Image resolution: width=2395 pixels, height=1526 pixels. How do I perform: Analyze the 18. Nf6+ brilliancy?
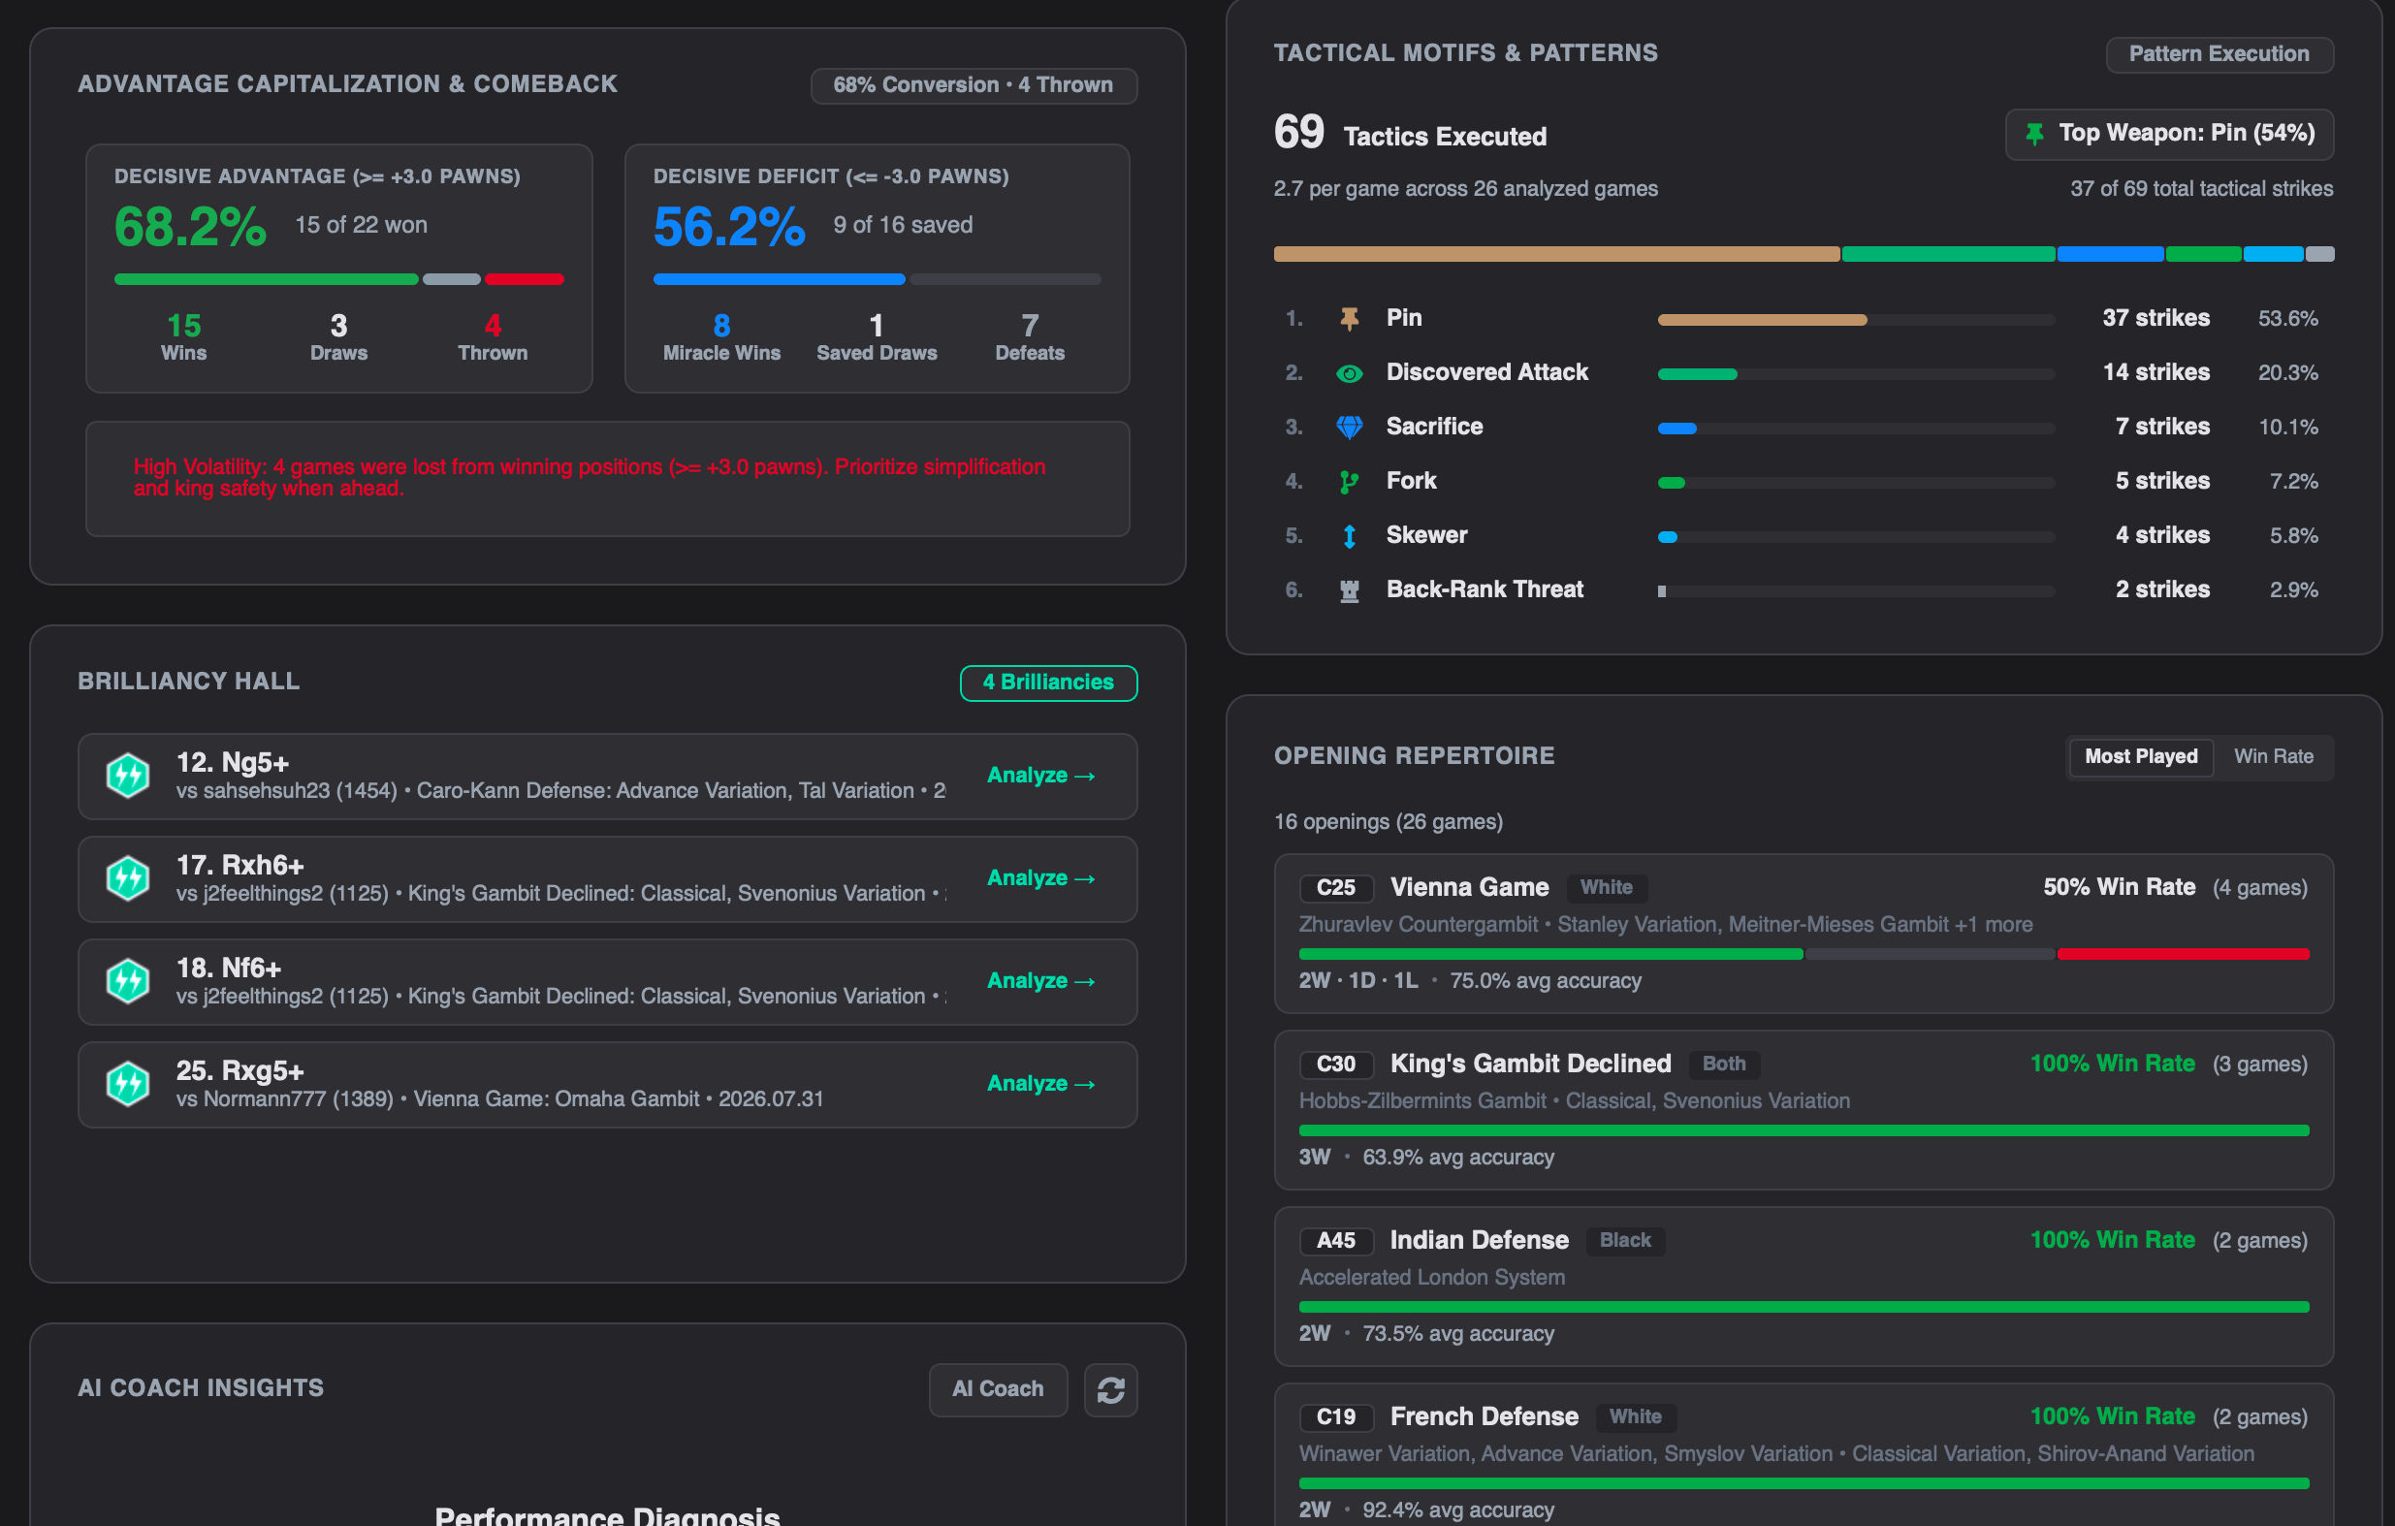[1040, 980]
